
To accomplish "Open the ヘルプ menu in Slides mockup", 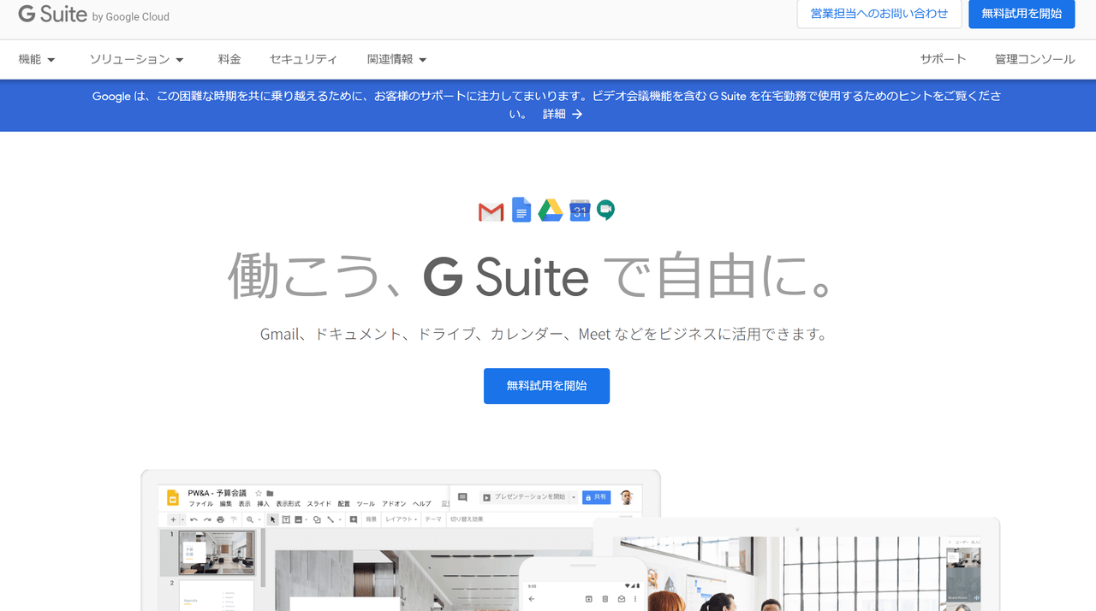I will coord(422,504).
